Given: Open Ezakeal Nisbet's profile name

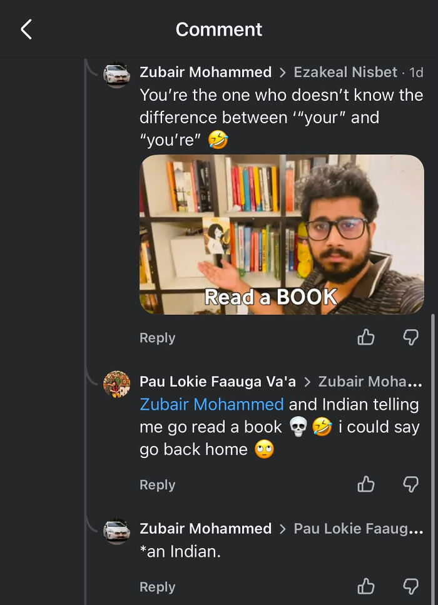Looking at the screenshot, I should [x=345, y=72].
